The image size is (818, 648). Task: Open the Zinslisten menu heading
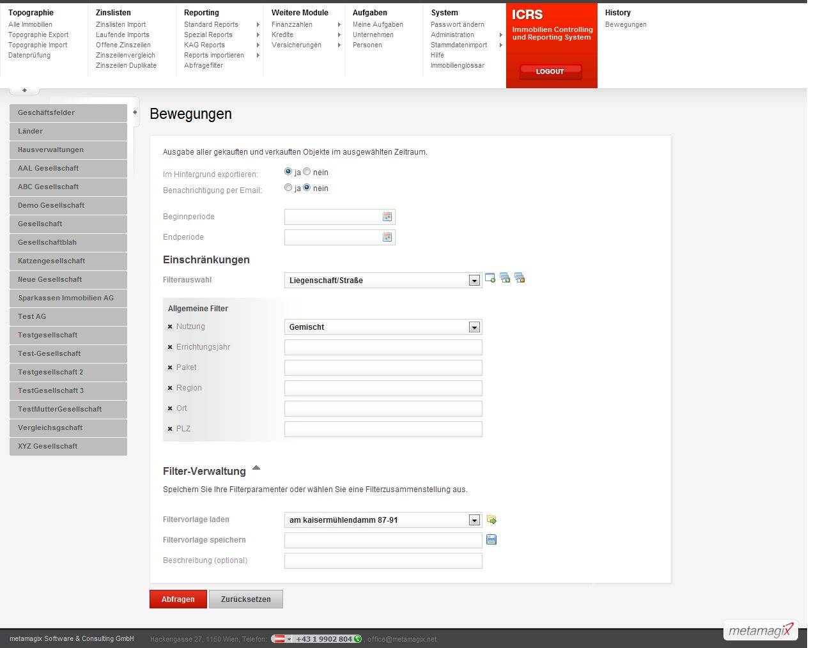113,13
